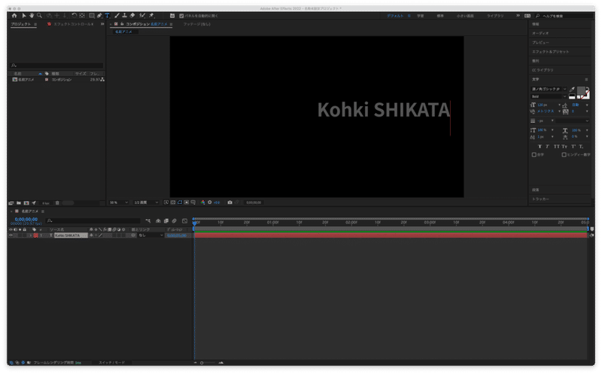
Task: Switch to the Effect Controls tab
Action: click(73, 24)
